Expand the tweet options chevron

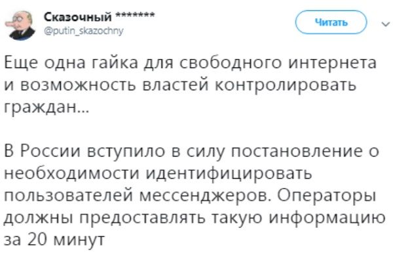click(385, 24)
